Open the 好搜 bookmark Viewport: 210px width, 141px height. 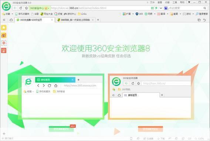tap(58, 14)
